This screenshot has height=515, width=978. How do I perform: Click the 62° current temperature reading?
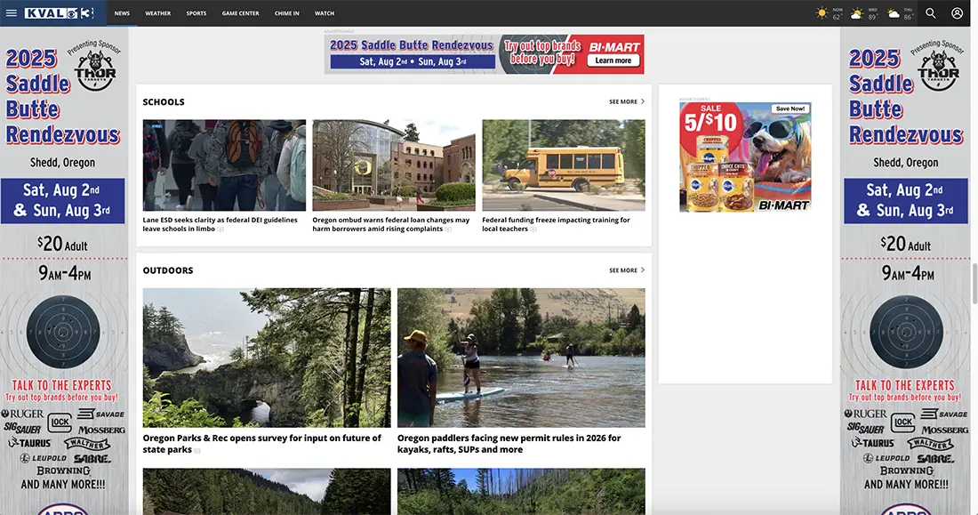(837, 17)
